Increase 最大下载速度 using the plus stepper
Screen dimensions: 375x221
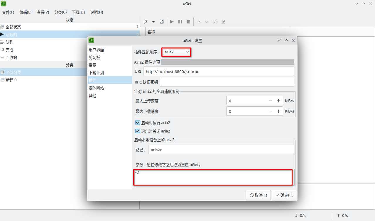tap(278, 111)
